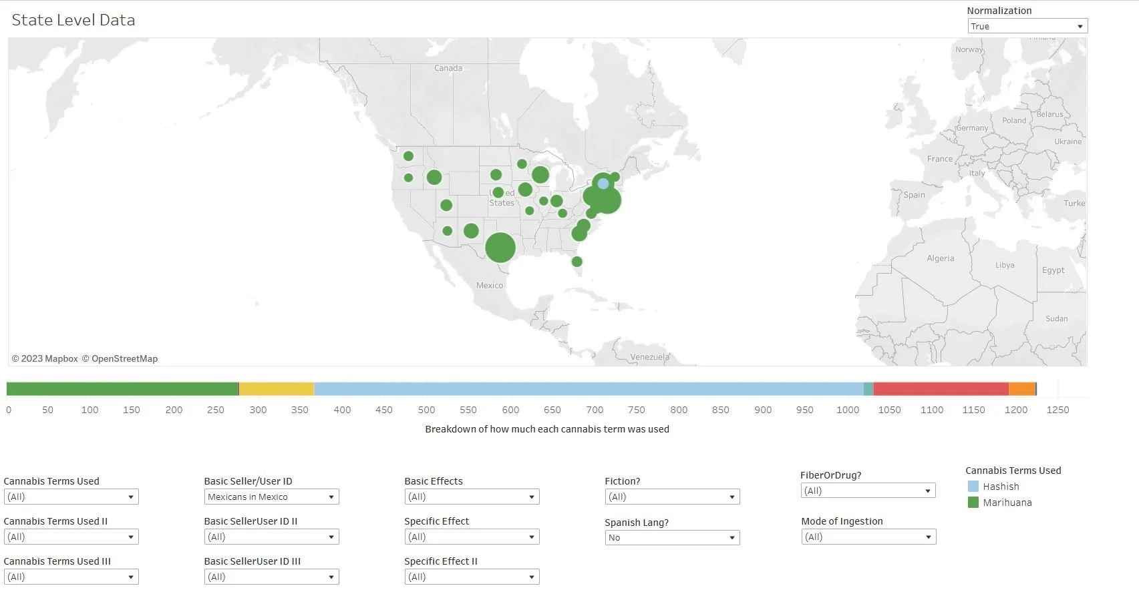The width and height of the screenshot is (1139, 600).
Task: Open the Mode of Ingestion dropdown
Action: pos(868,537)
